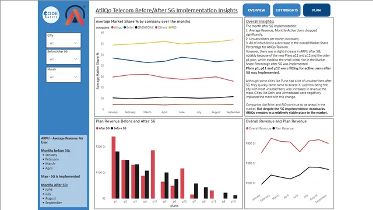Click the p12 red revenue bar
The height and width of the screenshot is (210, 373).
click(x=182, y=183)
